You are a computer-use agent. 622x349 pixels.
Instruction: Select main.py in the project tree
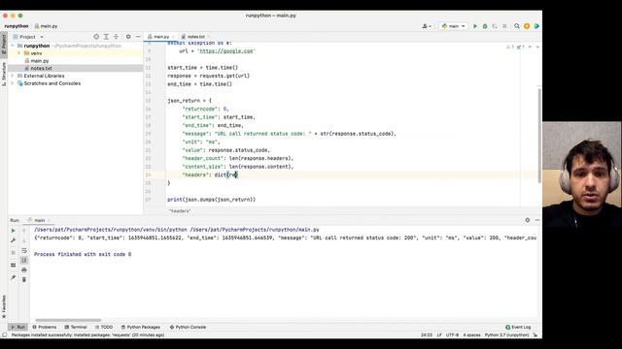[x=37, y=61]
